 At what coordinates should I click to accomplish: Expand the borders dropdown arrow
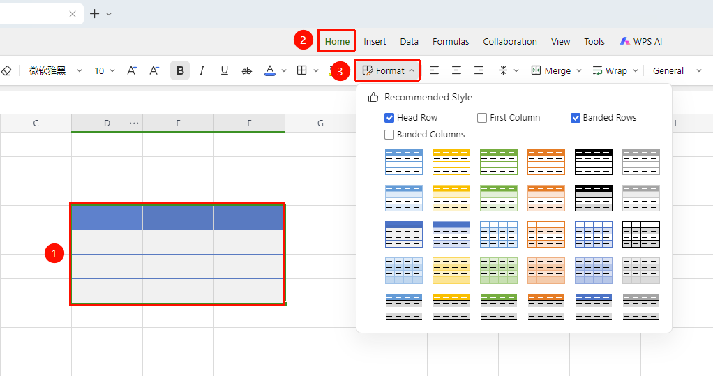(315, 71)
